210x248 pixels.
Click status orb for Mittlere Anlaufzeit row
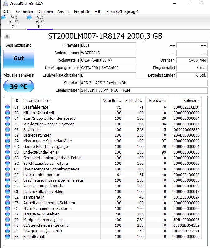[7, 113]
